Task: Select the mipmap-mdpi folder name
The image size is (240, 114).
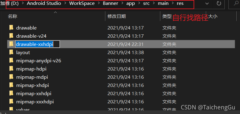Action: pyautogui.click(x=32, y=77)
